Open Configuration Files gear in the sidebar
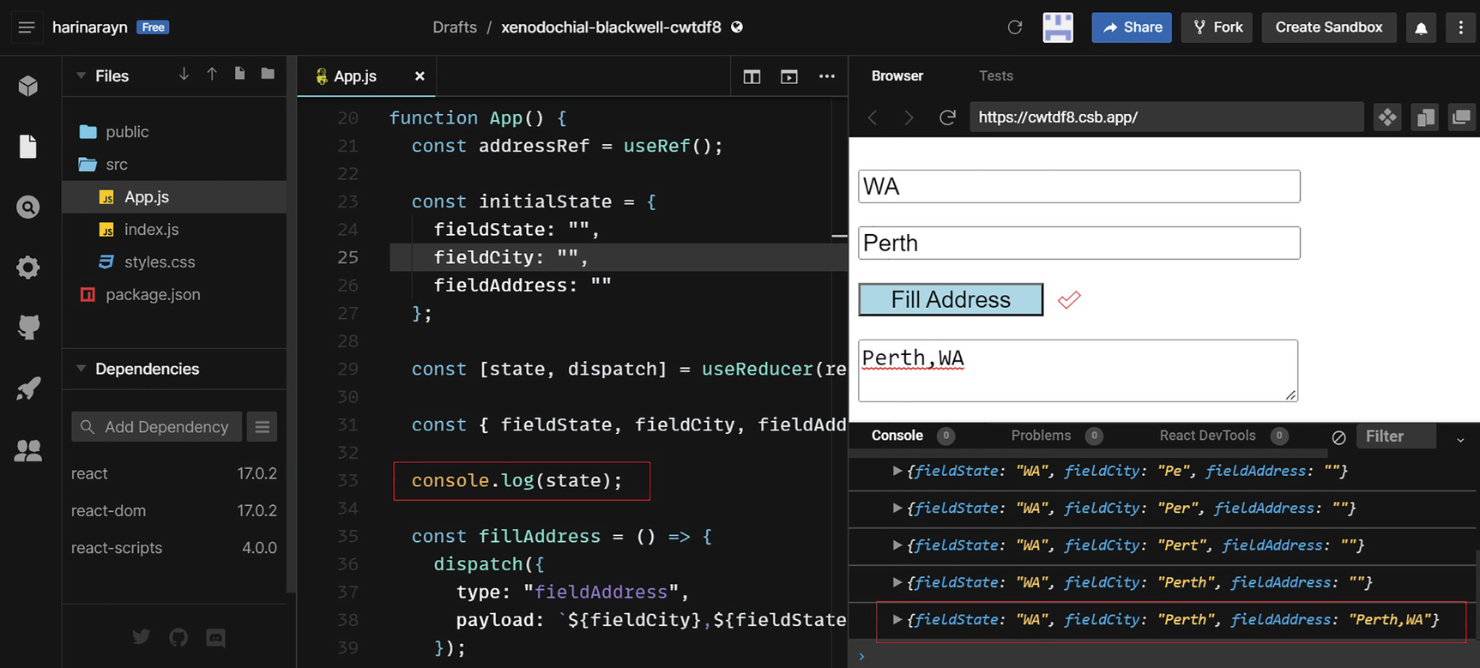1480x668 pixels. pos(28,268)
